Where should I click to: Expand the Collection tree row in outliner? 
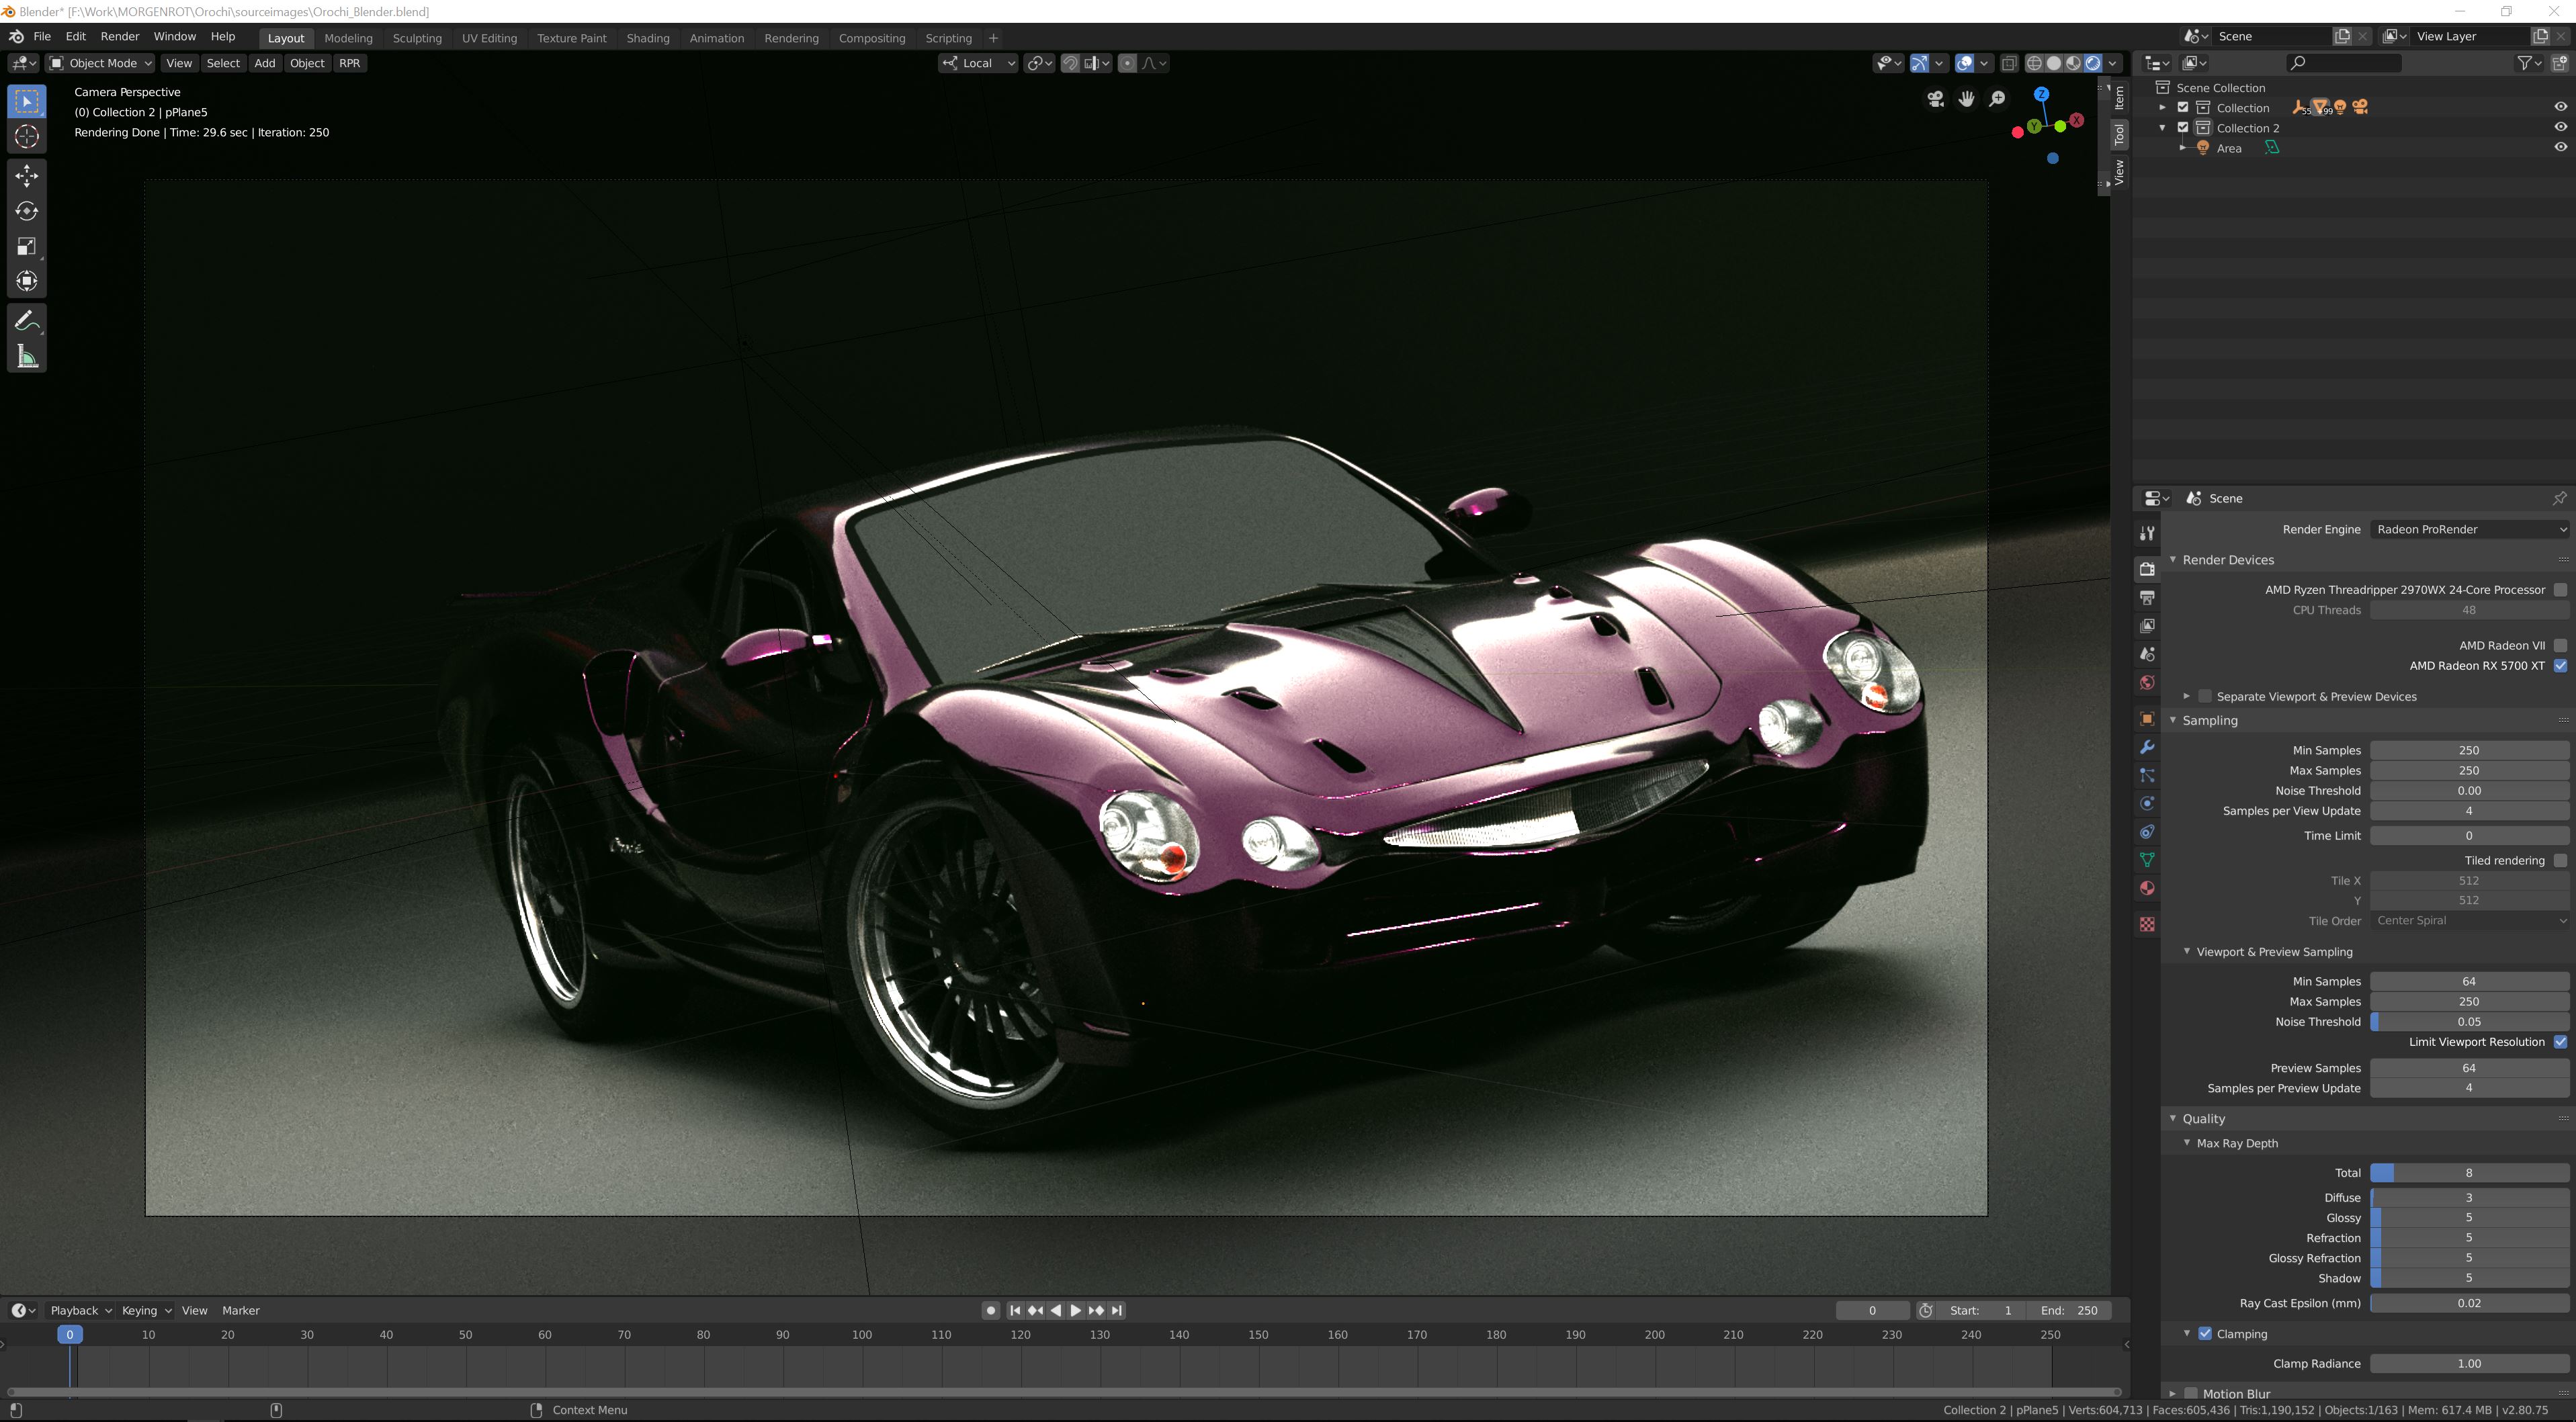2163,108
